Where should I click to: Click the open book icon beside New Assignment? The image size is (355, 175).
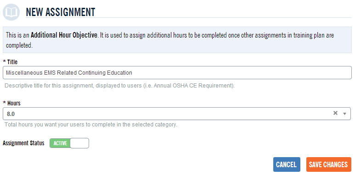[11, 12]
